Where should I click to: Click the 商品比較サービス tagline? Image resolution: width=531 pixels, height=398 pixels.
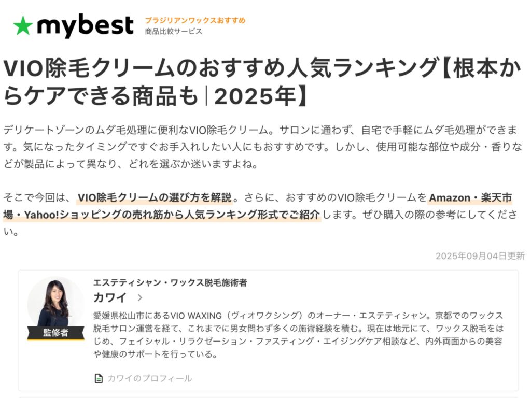[174, 31]
